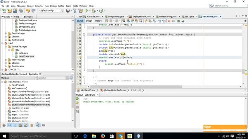
Task: Toggle Sort by Source in Navigator
Action: point(43,125)
